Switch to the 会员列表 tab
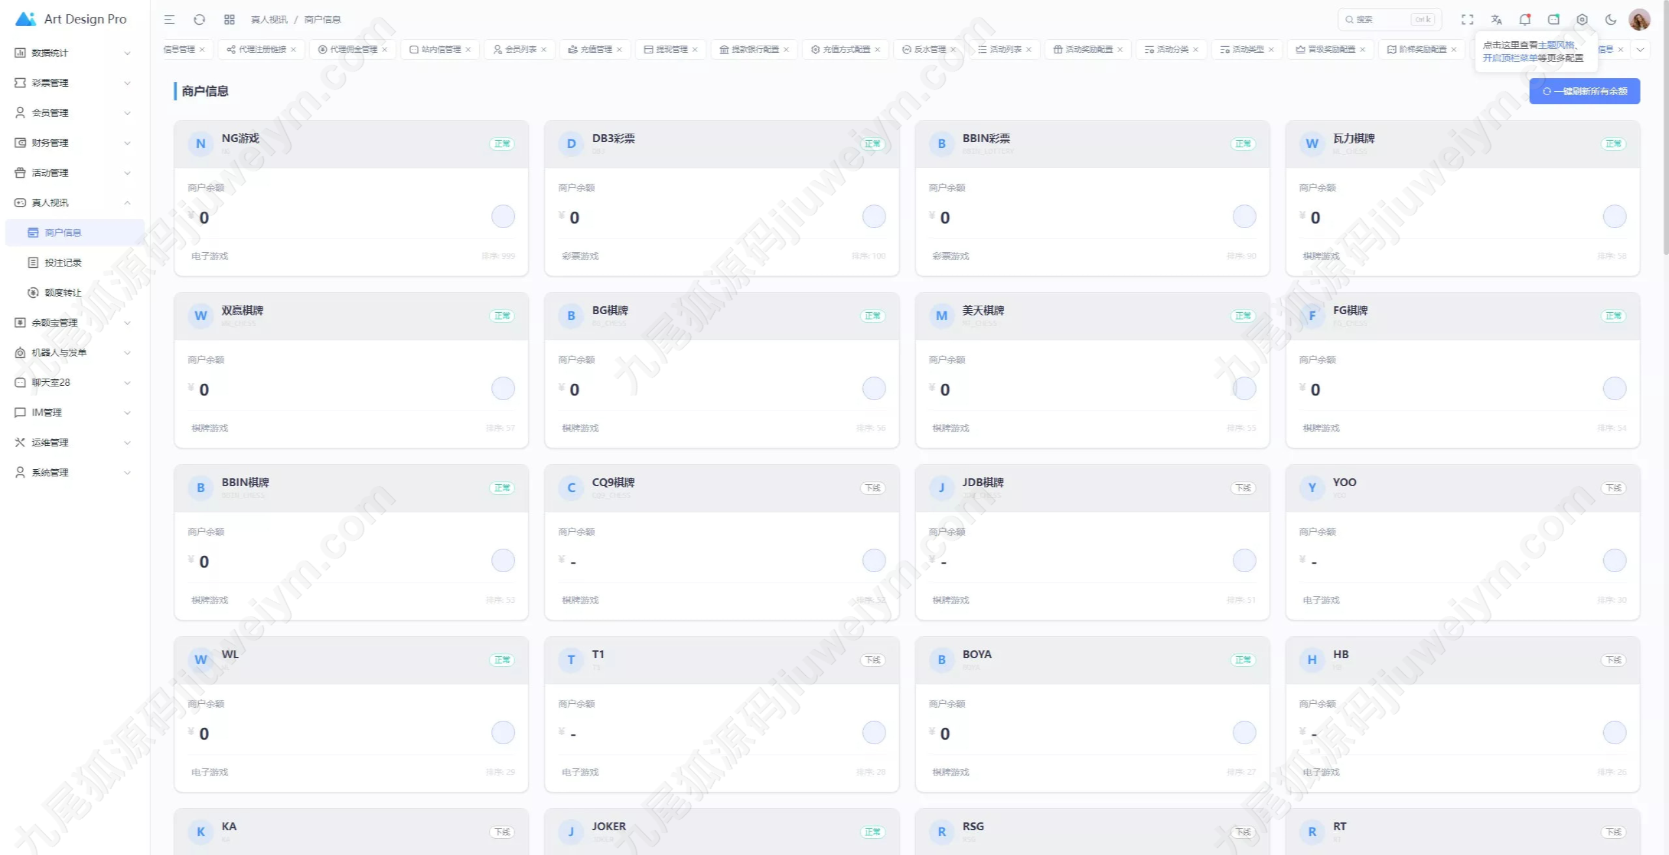Viewport: 1669px width, 855px height. coord(520,50)
